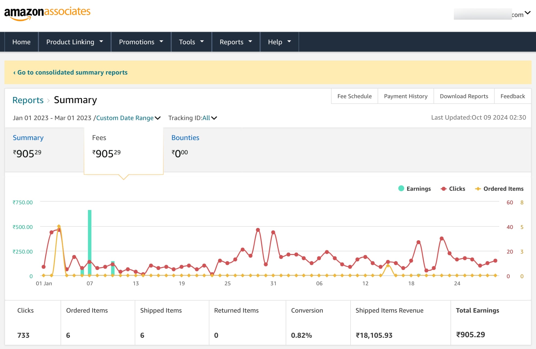536x349 pixels.
Task: Go to consolidated summary reports
Action: click(70, 72)
